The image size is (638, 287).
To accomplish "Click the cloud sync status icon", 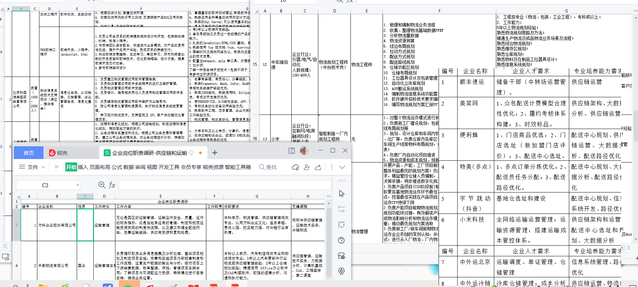I will 295,167.
